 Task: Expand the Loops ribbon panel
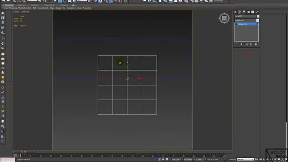coord(58,8)
